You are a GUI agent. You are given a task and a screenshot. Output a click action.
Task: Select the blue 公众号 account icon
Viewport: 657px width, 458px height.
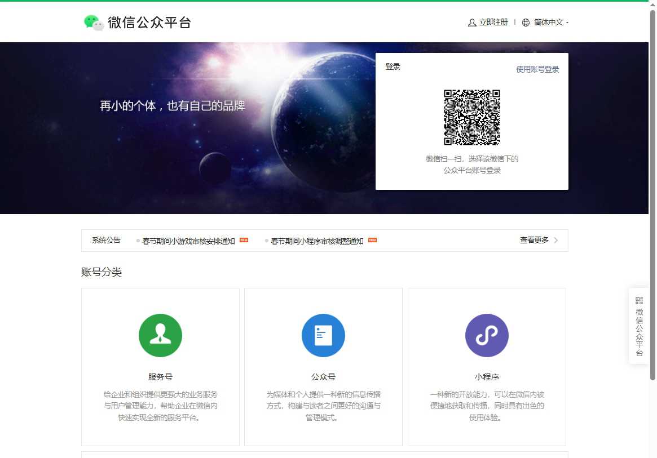[323, 335]
